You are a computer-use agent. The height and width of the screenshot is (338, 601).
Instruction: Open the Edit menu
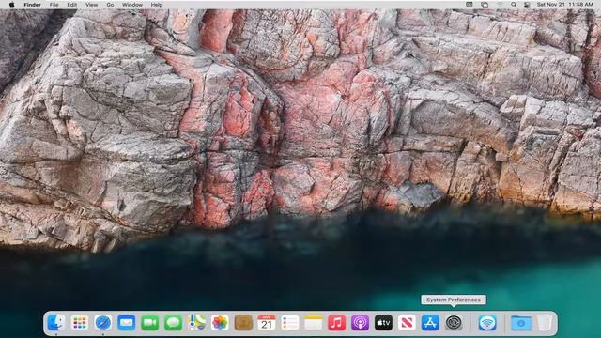coord(72,5)
